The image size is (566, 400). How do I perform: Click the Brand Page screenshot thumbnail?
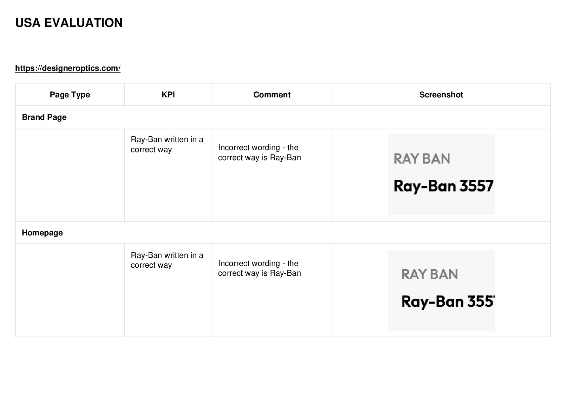pyautogui.click(x=441, y=175)
